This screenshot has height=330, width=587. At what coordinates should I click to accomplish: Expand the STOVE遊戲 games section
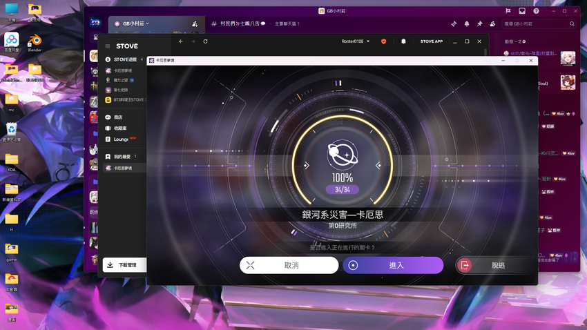(124, 59)
